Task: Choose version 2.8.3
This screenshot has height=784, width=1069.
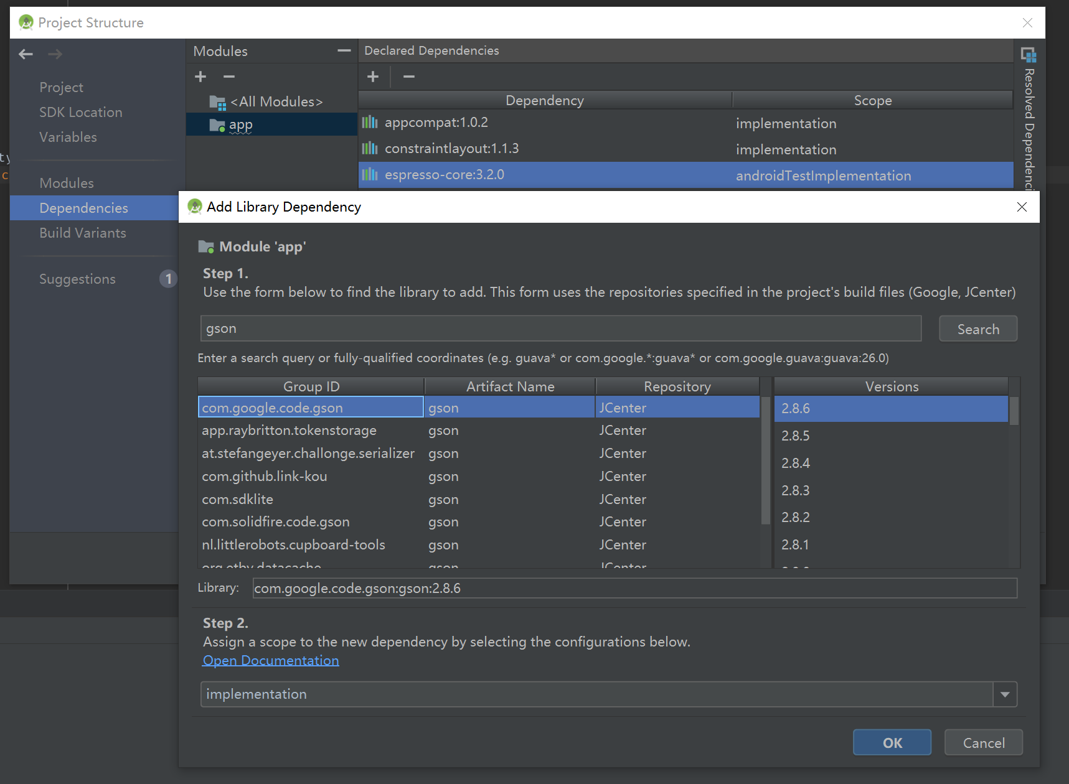Action: point(891,490)
